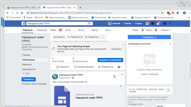Expand Публикации посетителей chevron
The image size is (191, 107).
coord(170,44)
